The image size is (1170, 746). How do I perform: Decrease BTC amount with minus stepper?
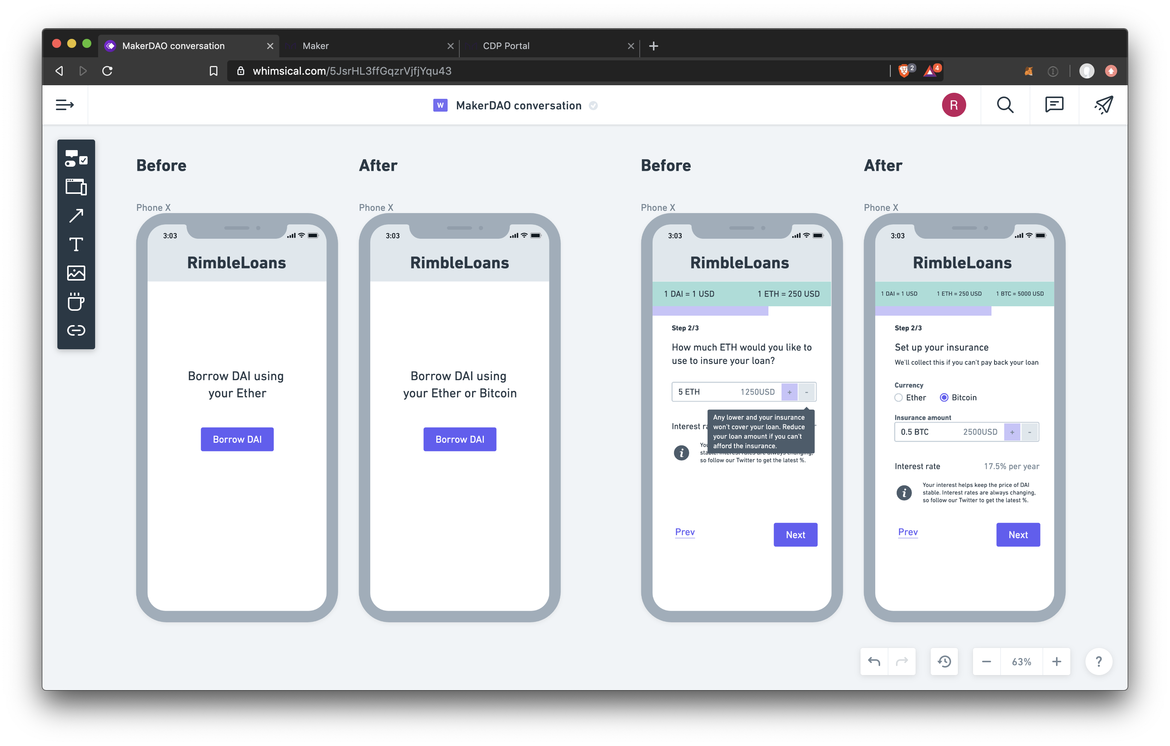pyautogui.click(x=1029, y=432)
